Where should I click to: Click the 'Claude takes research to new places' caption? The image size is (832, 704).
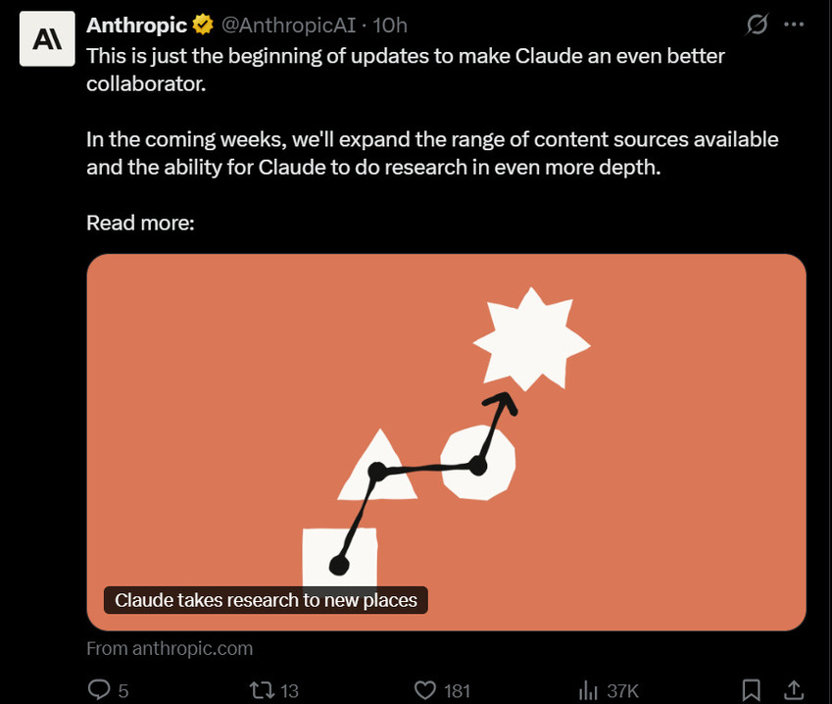[266, 600]
